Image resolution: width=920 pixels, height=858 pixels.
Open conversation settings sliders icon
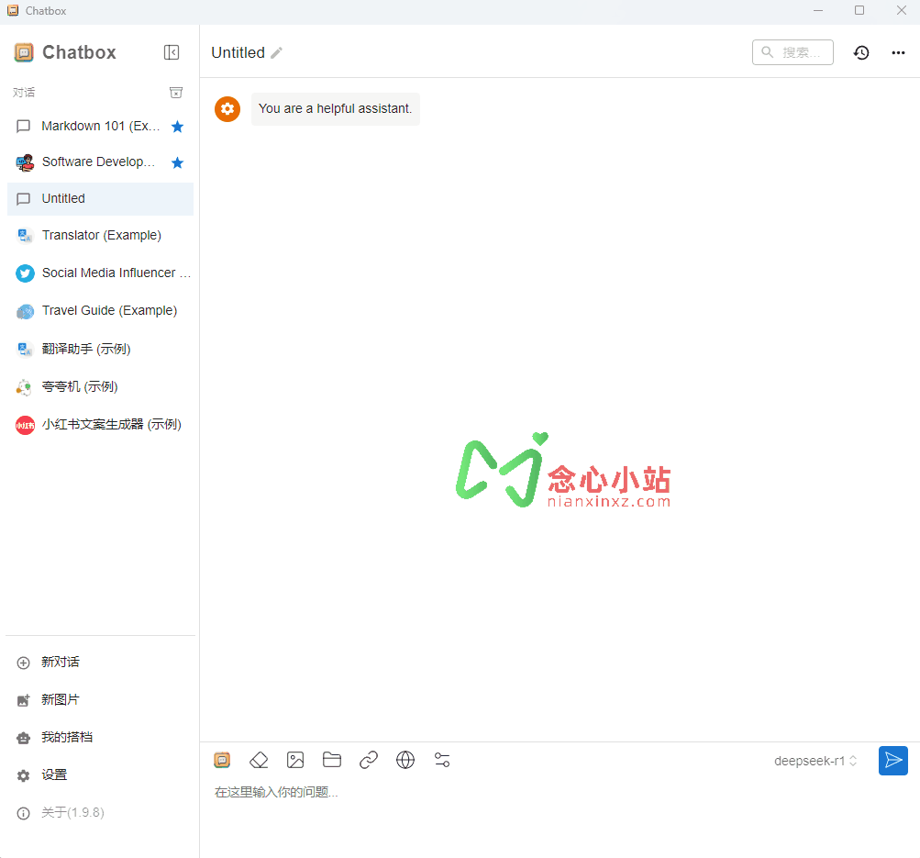pos(442,761)
